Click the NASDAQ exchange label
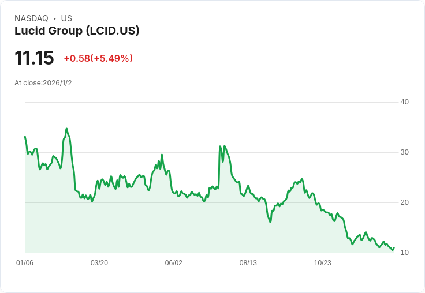 (x=31, y=18)
